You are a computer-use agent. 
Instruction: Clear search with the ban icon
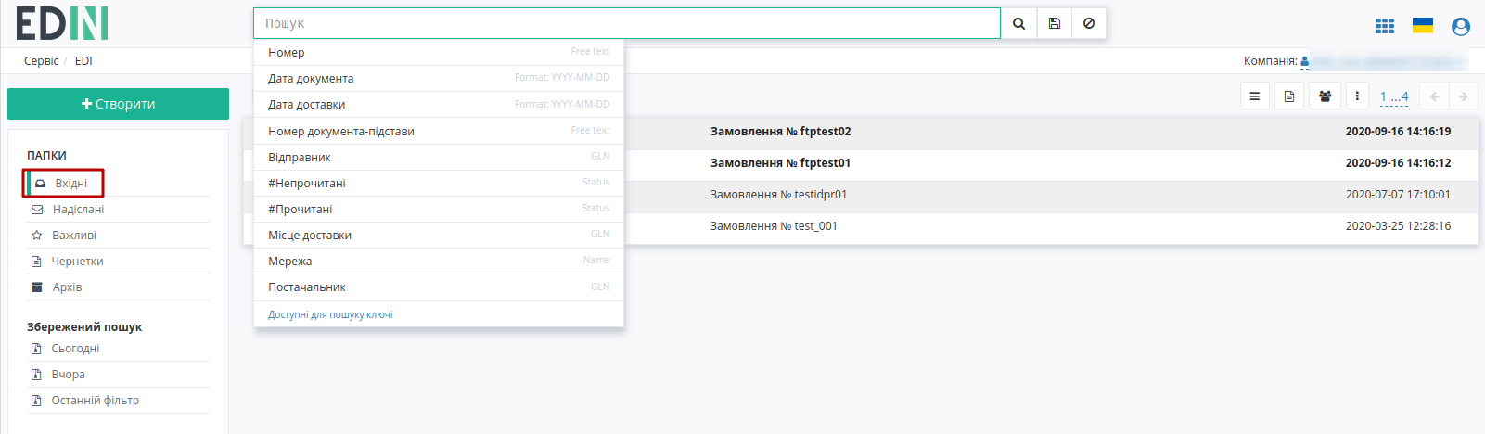(x=1089, y=23)
